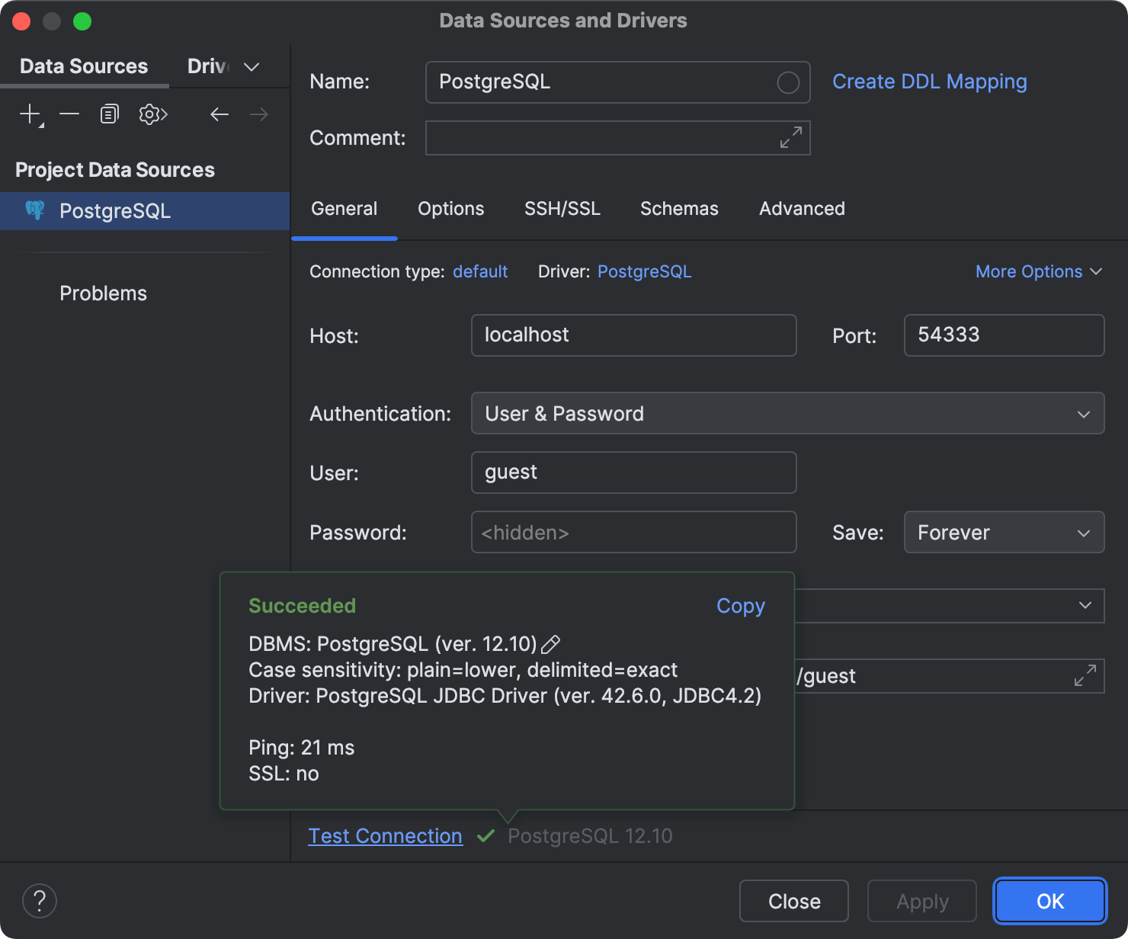1128x939 pixels.
Task: Click into the Host input field
Action: coord(633,335)
